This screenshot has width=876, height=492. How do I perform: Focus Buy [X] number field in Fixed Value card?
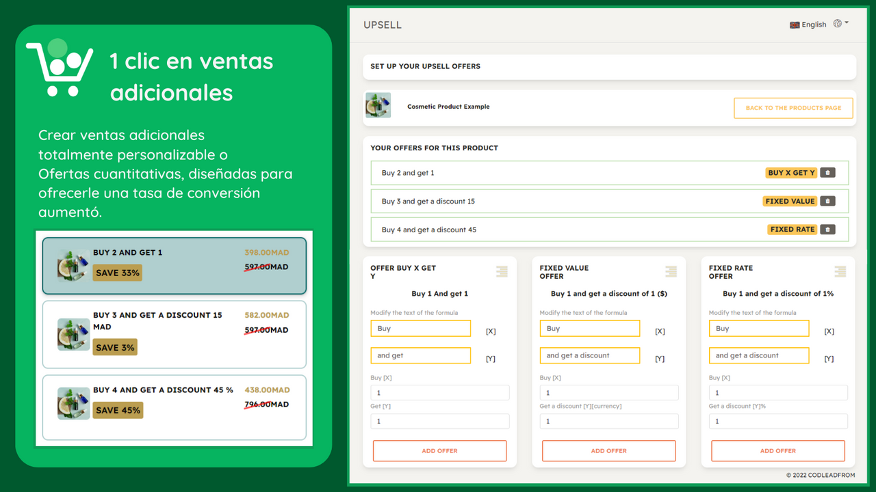(609, 393)
